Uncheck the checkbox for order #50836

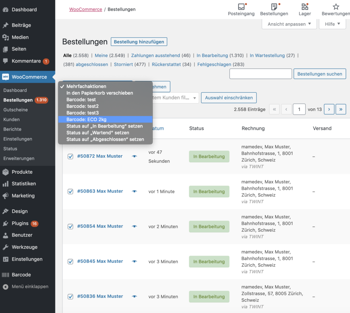[70, 297]
